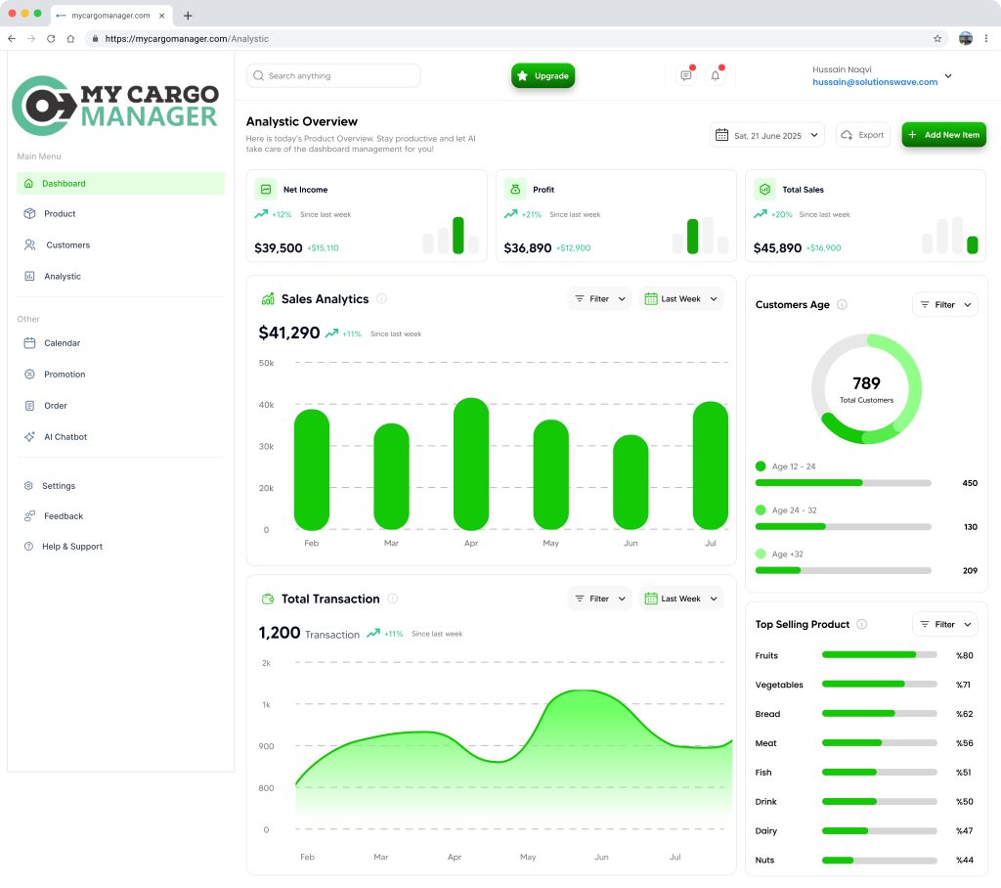
Task: Expand the Hussain Naqvi account menu
Action: (x=947, y=76)
